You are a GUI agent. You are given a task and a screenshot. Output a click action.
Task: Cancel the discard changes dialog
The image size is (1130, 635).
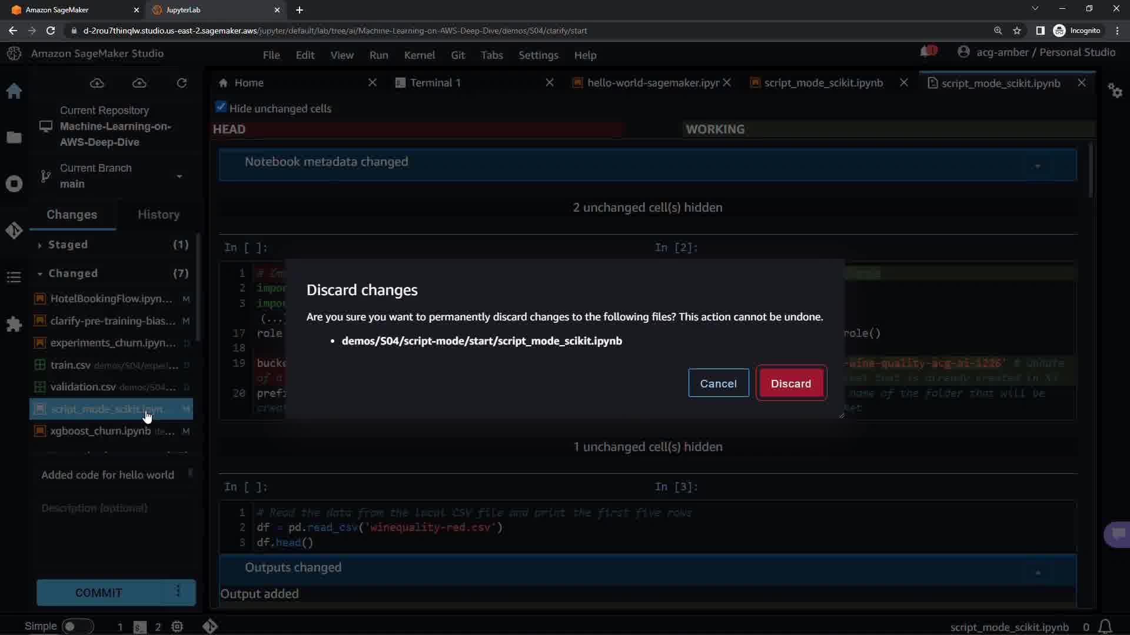point(718,383)
